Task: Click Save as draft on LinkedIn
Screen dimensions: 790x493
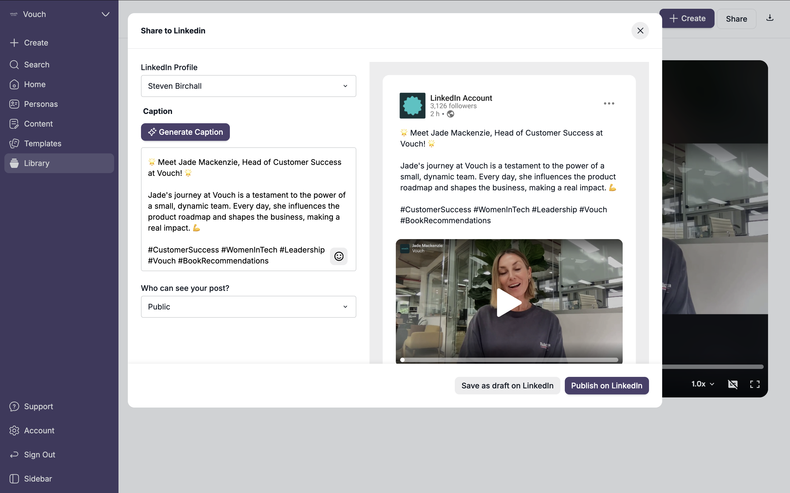Action: pos(507,386)
